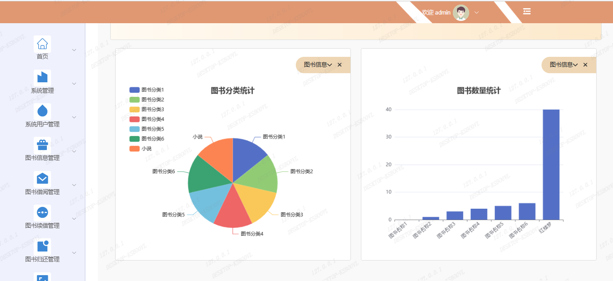The width and height of the screenshot is (613, 281).
Task: Close the bar chart card tab
Action: (x=585, y=65)
